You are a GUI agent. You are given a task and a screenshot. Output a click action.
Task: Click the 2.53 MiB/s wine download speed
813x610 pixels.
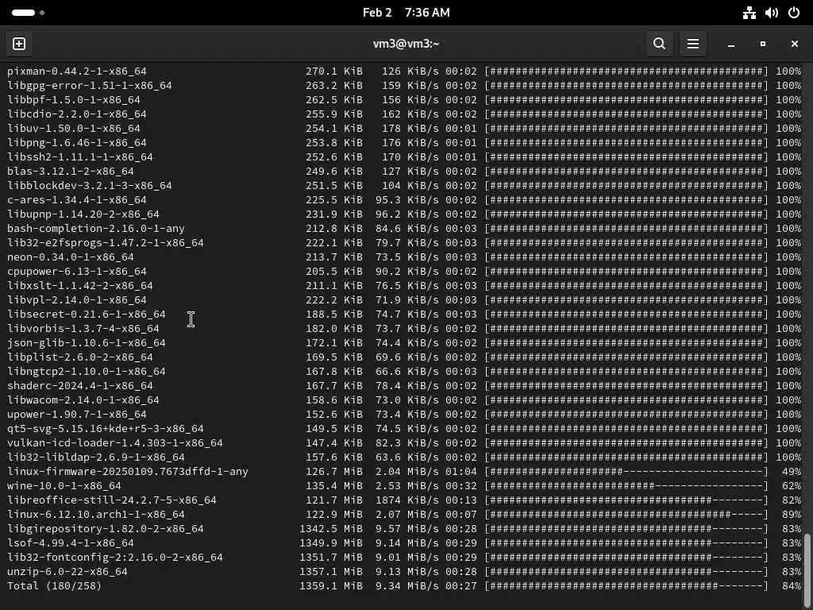click(407, 485)
